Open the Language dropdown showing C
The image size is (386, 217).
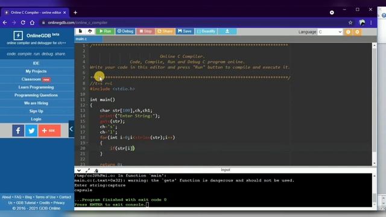pyautogui.click(x=330, y=32)
